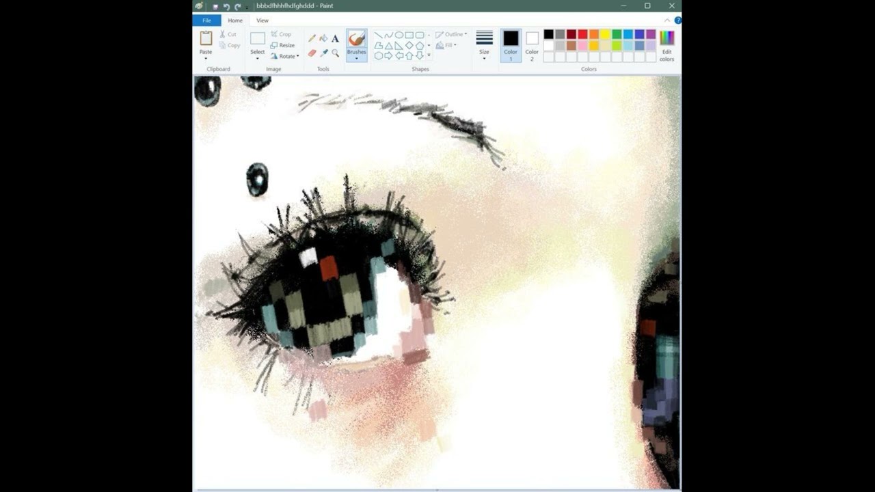The width and height of the screenshot is (875, 492).
Task: Expand the Shapes gallery more arrow
Action: [x=429, y=56]
